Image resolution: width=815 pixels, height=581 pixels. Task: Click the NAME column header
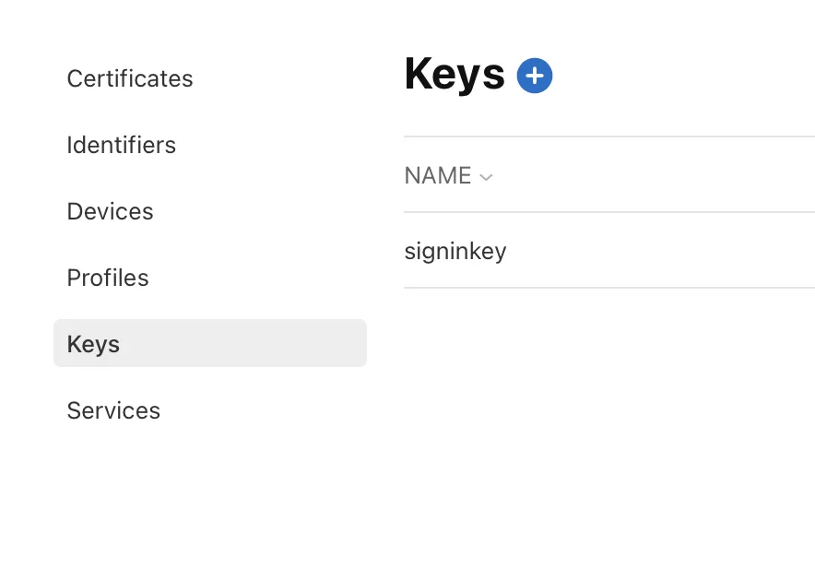438,176
